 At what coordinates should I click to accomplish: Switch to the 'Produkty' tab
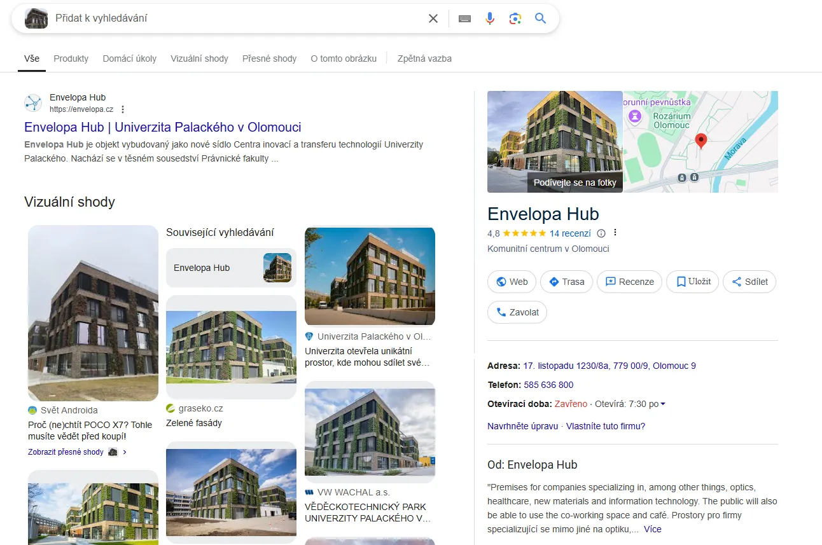click(71, 59)
